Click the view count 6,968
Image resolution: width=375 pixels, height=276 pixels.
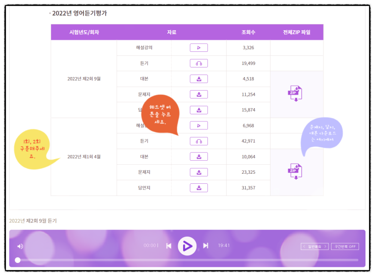(248, 125)
